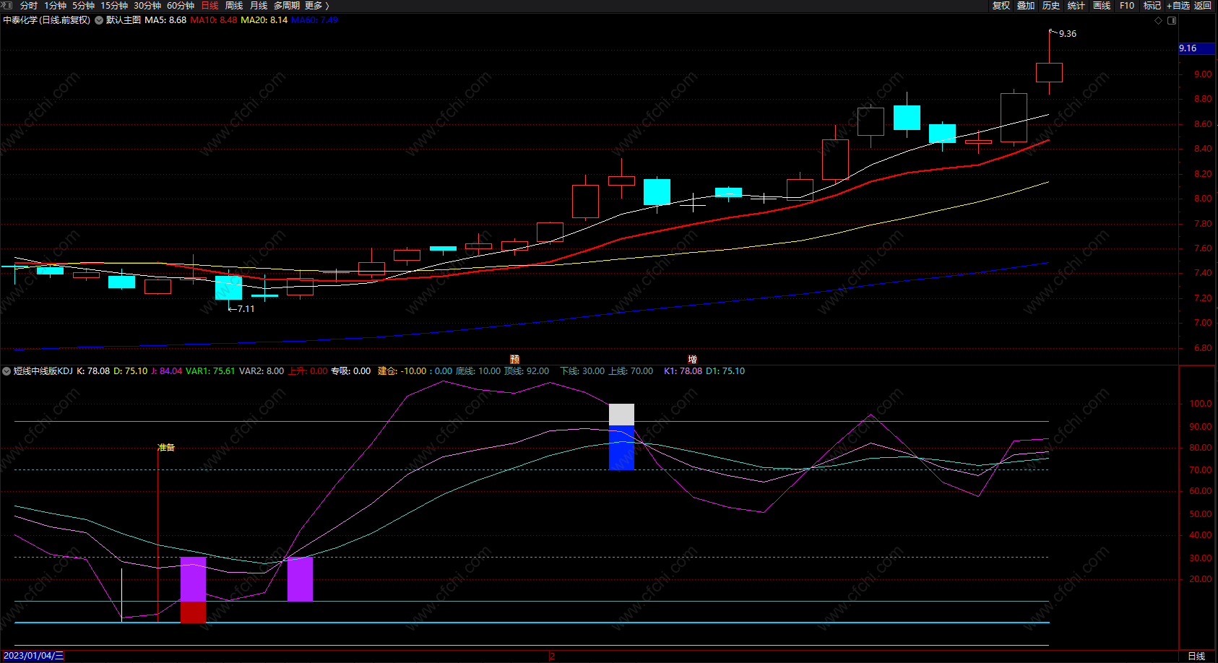This screenshot has height=663, width=1218.
Task: Click the panel collapse icon at top-left
Action: 7,5
